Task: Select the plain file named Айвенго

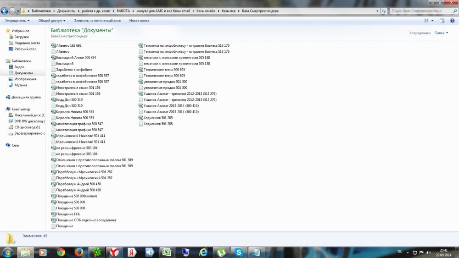Action: pyautogui.click(x=60, y=51)
